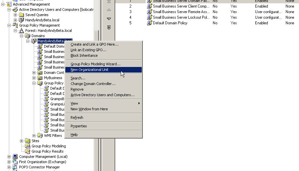
Task: Choose Link an Existing GPO...
Action: [103, 50]
